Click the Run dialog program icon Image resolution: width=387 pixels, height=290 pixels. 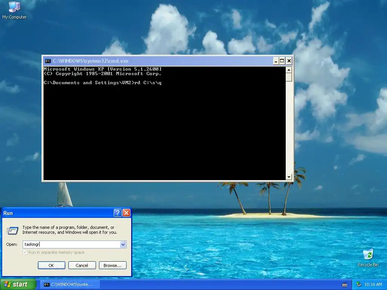pyautogui.click(x=12, y=230)
